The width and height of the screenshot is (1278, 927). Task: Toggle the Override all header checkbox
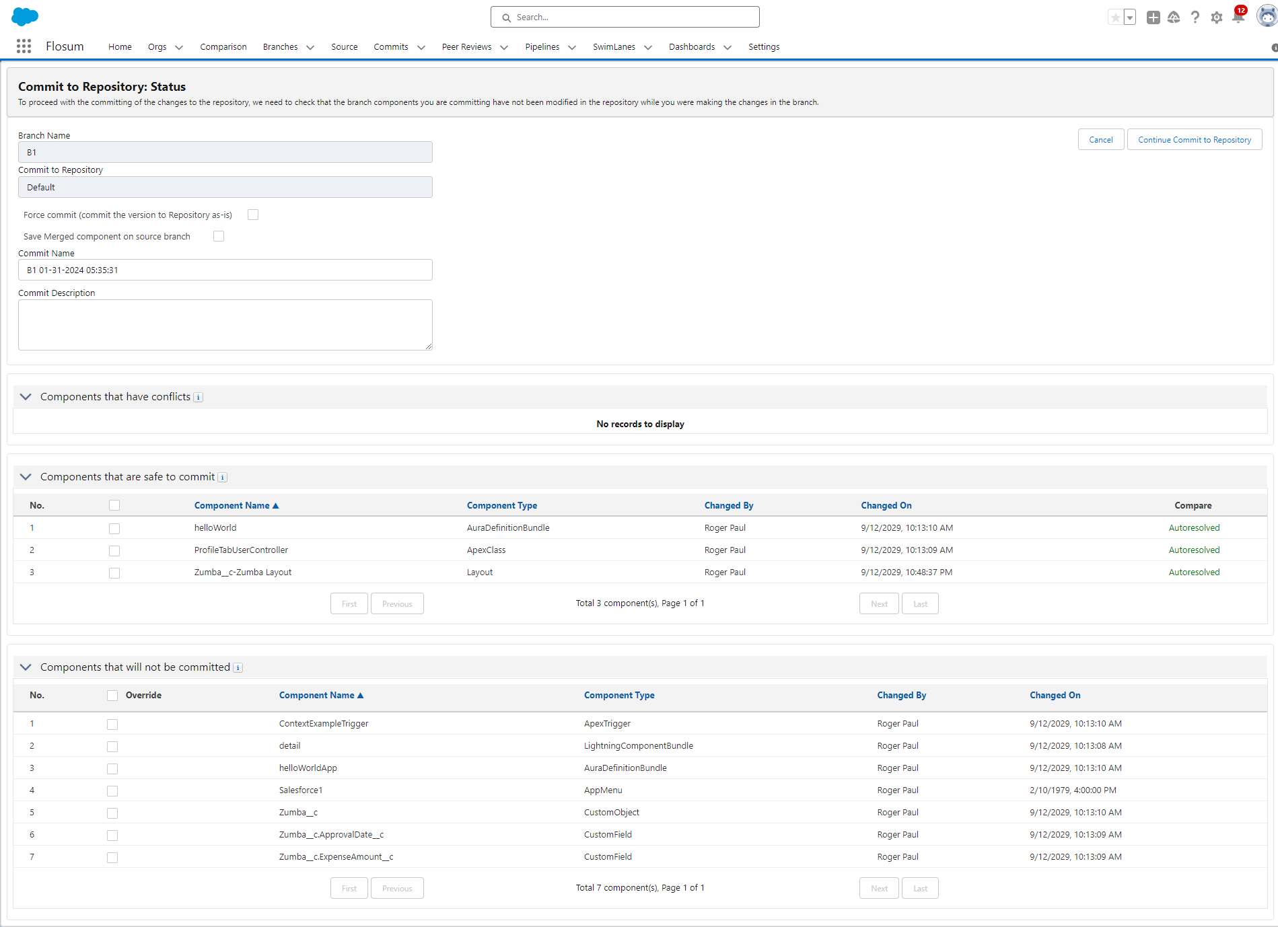click(112, 696)
